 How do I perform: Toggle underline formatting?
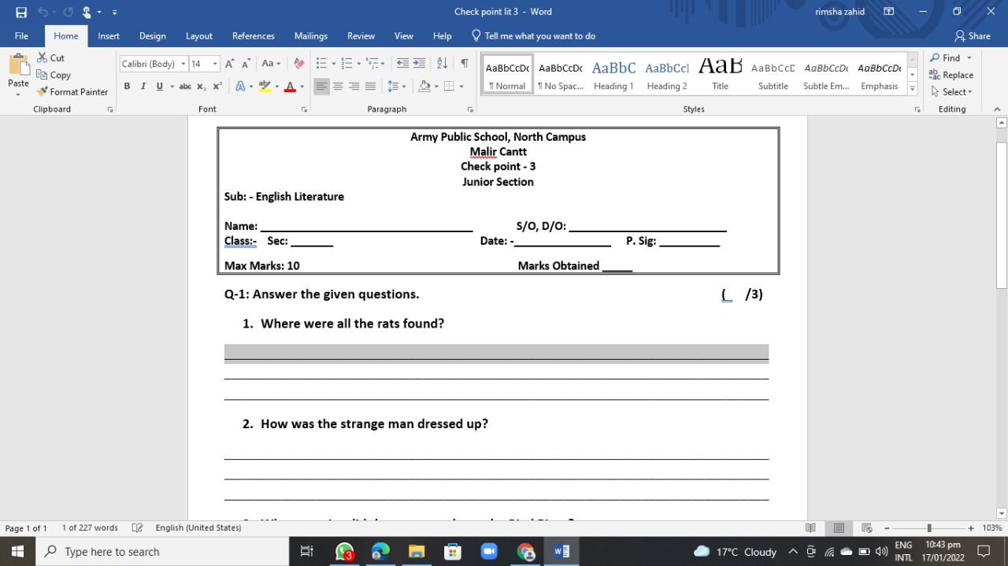(160, 87)
